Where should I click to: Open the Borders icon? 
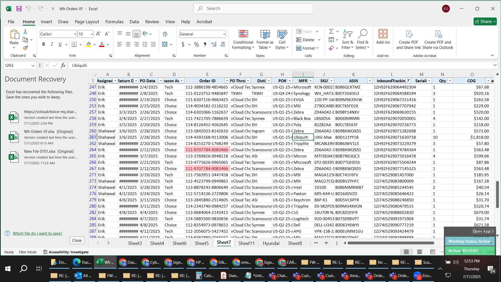click(74, 44)
